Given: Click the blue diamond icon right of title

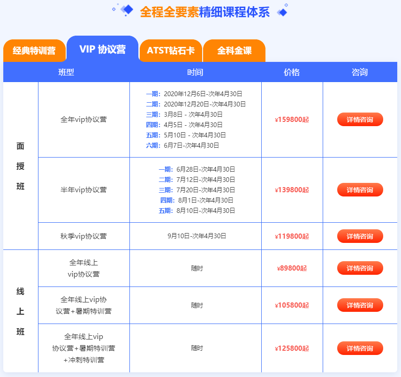Looking at the screenshot, I should tap(282, 11).
